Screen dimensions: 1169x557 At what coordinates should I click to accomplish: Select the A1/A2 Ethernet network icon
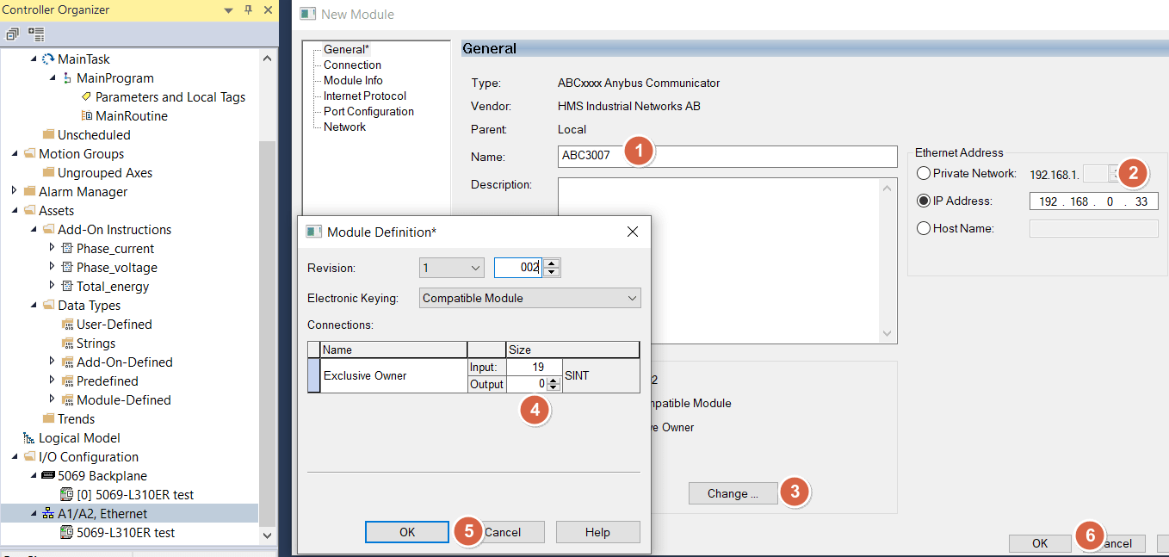(x=48, y=513)
